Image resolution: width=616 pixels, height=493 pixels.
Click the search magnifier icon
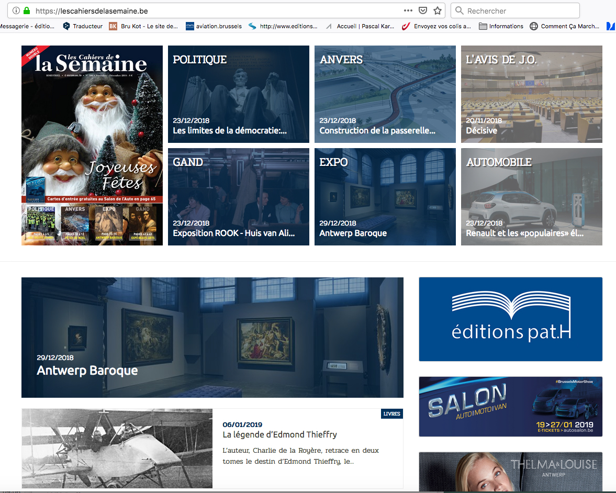point(459,10)
